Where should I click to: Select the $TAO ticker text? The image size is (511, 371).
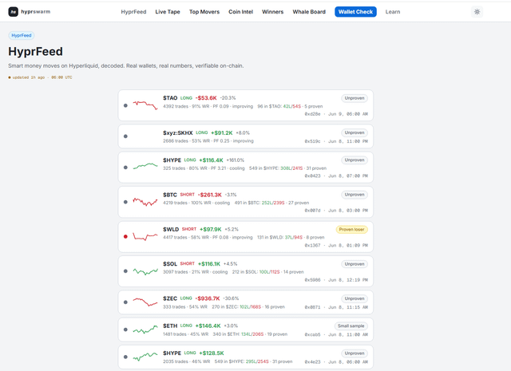(x=170, y=98)
